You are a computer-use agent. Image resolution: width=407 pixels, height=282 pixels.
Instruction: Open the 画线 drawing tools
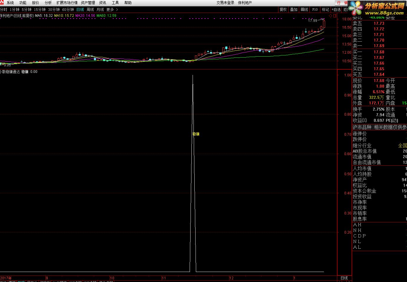tap(305, 9)
